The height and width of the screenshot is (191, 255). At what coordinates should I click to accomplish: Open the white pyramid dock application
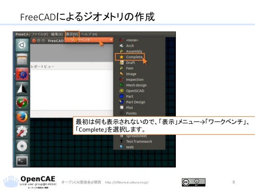pos(22,88)
